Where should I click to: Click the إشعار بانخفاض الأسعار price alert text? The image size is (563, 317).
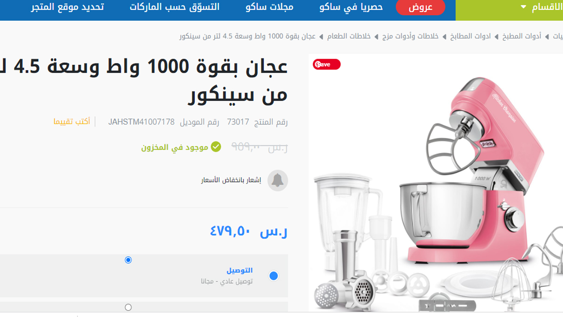pyautogui.click(x=231, y=180)
